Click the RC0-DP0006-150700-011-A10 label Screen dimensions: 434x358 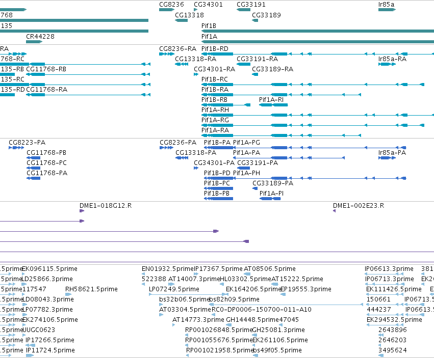pyautogui.click(x=261, y=309)
